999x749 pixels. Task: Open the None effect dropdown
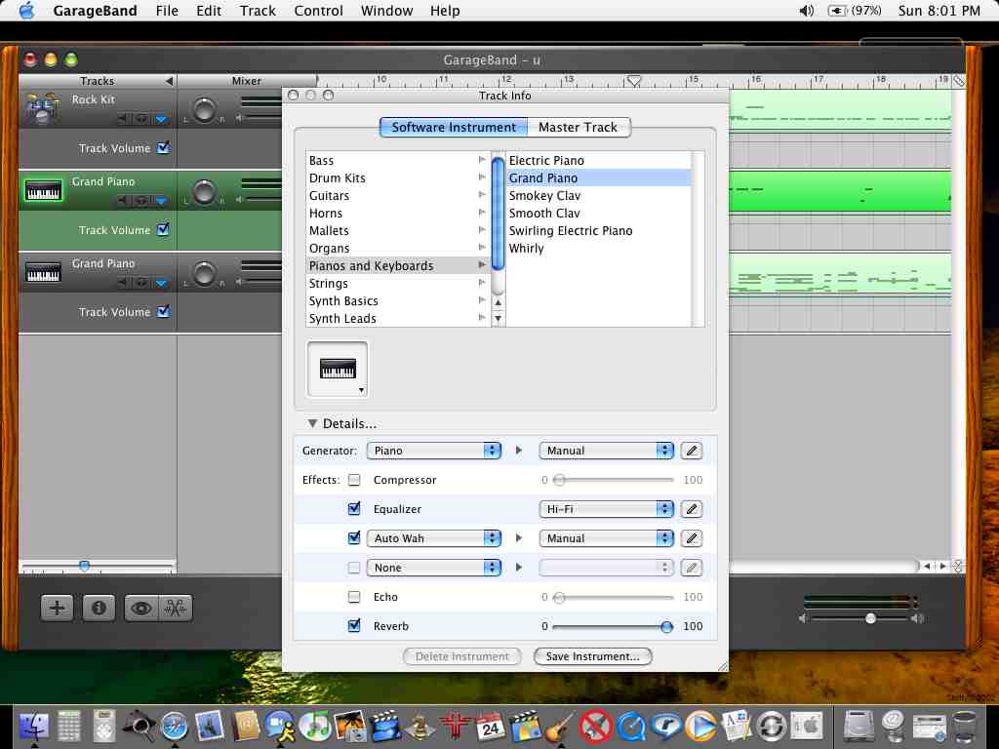(x=434, y=569)
